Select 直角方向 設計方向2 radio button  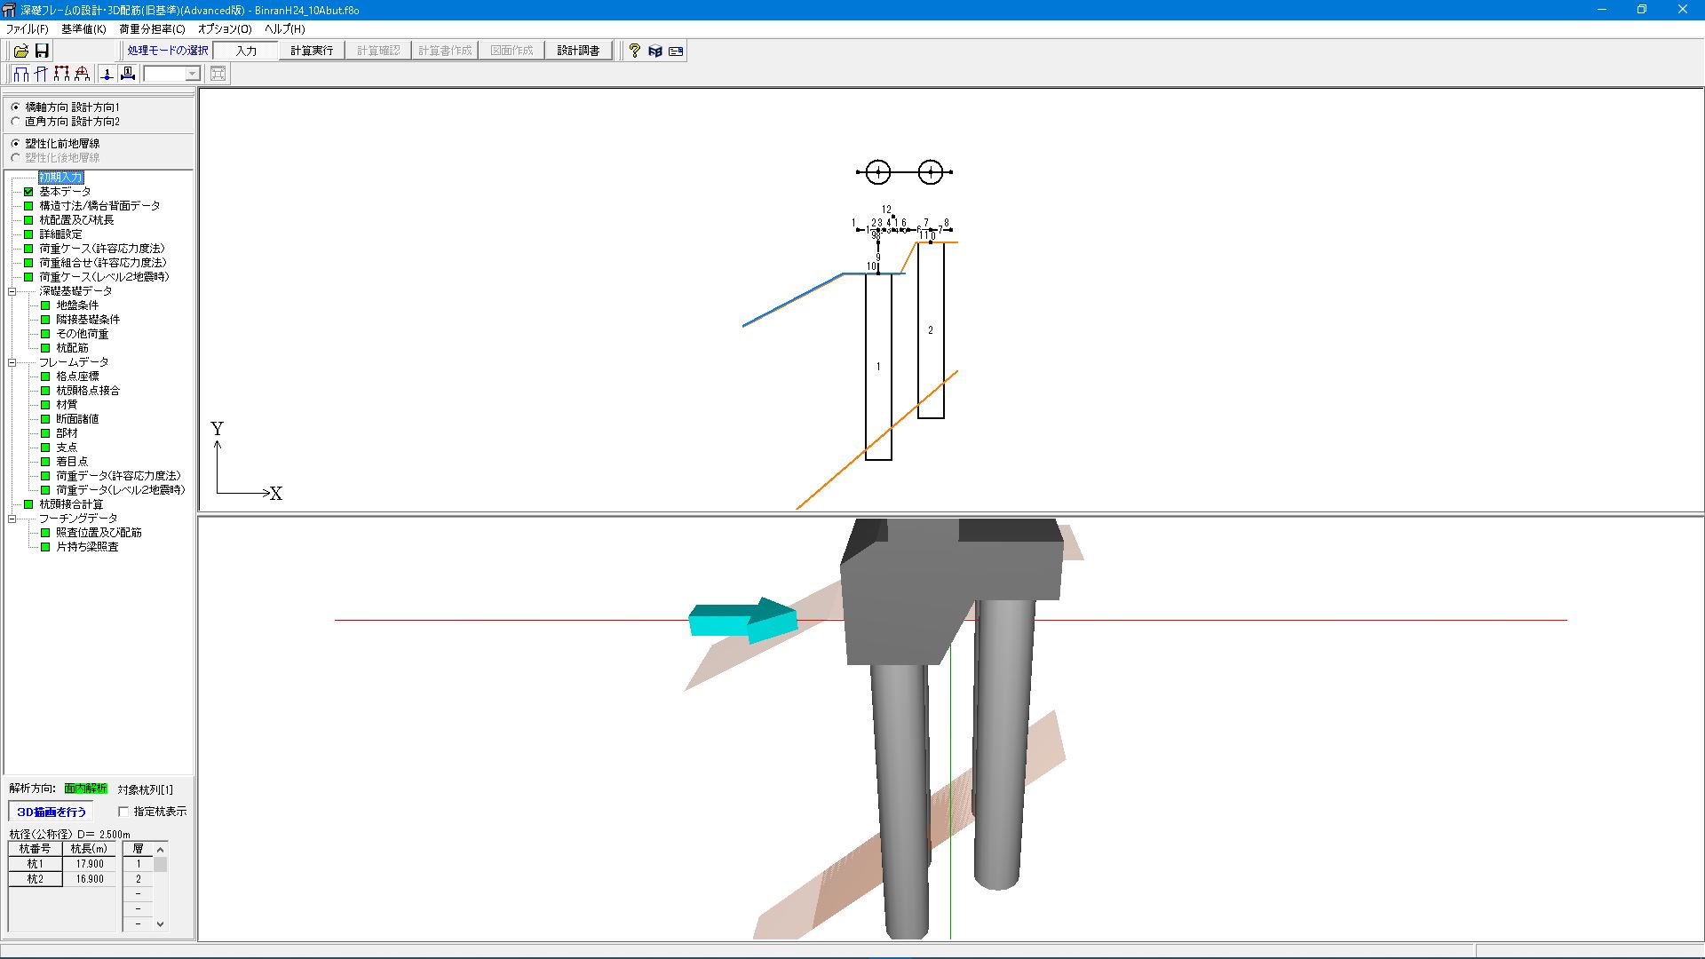(x=15, y=122)
